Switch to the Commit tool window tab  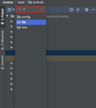[x=3, y=62]
